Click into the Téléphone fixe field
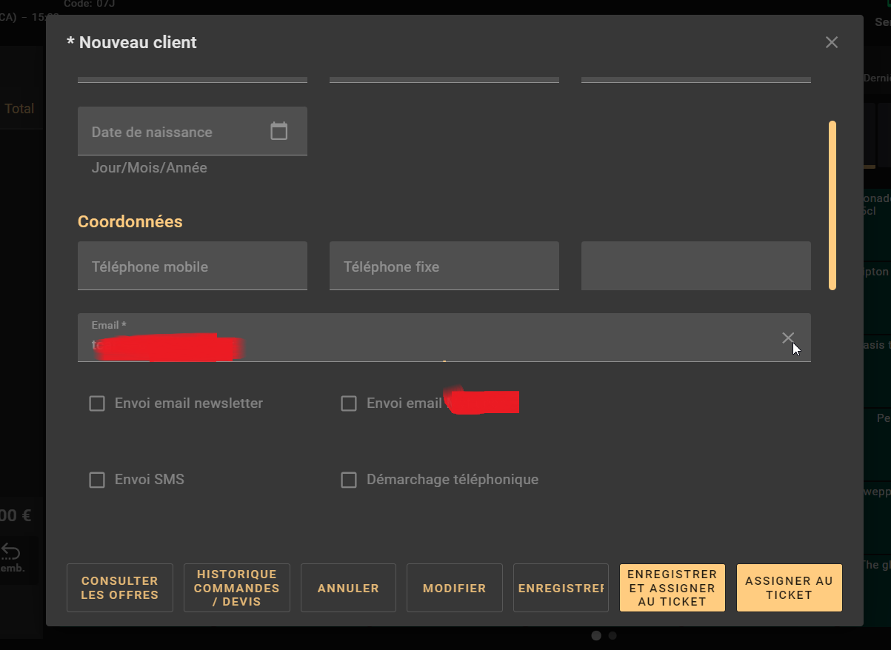 [x=444, y=266]
